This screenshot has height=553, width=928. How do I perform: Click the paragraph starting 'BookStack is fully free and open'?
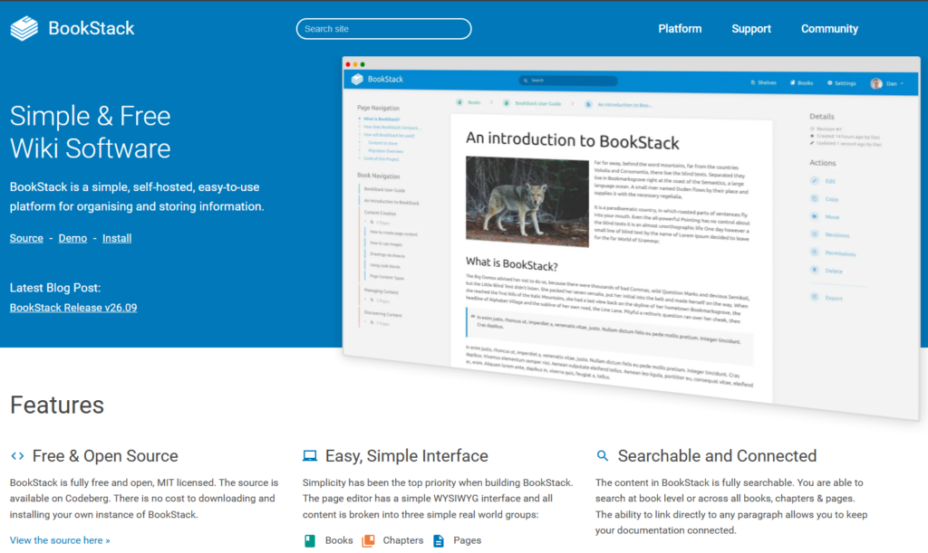(144, 499)
